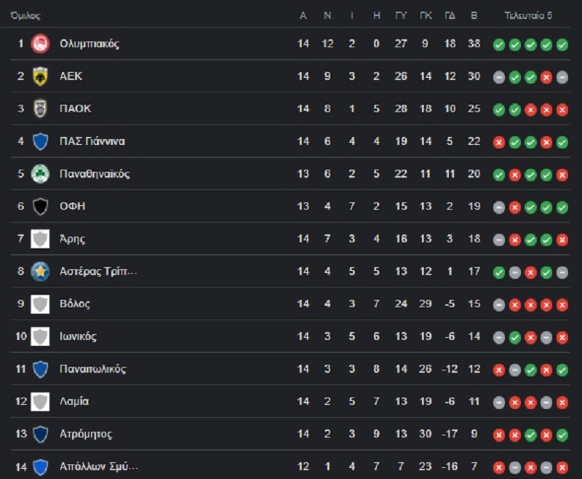Click ΠΑΟΚ's last red loss indicator

pyautogui.click(x=562, y=110)
